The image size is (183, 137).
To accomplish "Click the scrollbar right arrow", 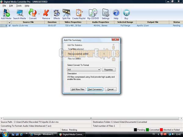I will [x=181, y=118].
